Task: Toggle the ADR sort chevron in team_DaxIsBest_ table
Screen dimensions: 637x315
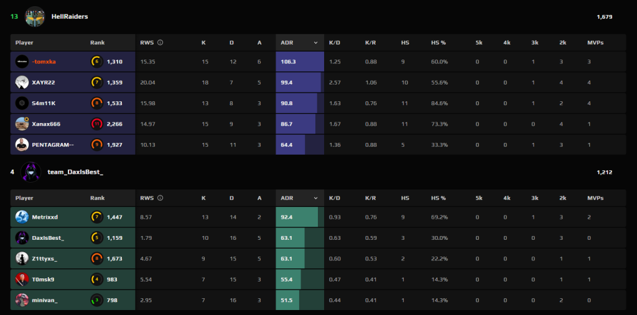Action: 315,198
